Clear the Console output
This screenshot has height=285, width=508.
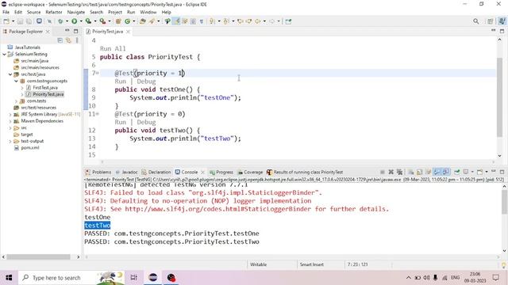411,172
